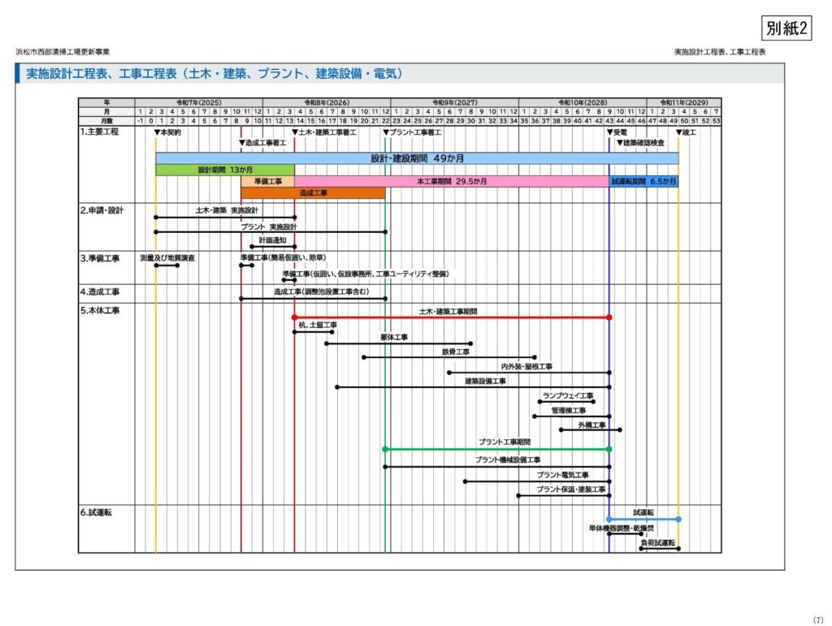Click the pink 本工事期間 29.5か月 bar
The height and width of the screenshot is (626, 832).
pyautogui.click(x=452, y=181)
